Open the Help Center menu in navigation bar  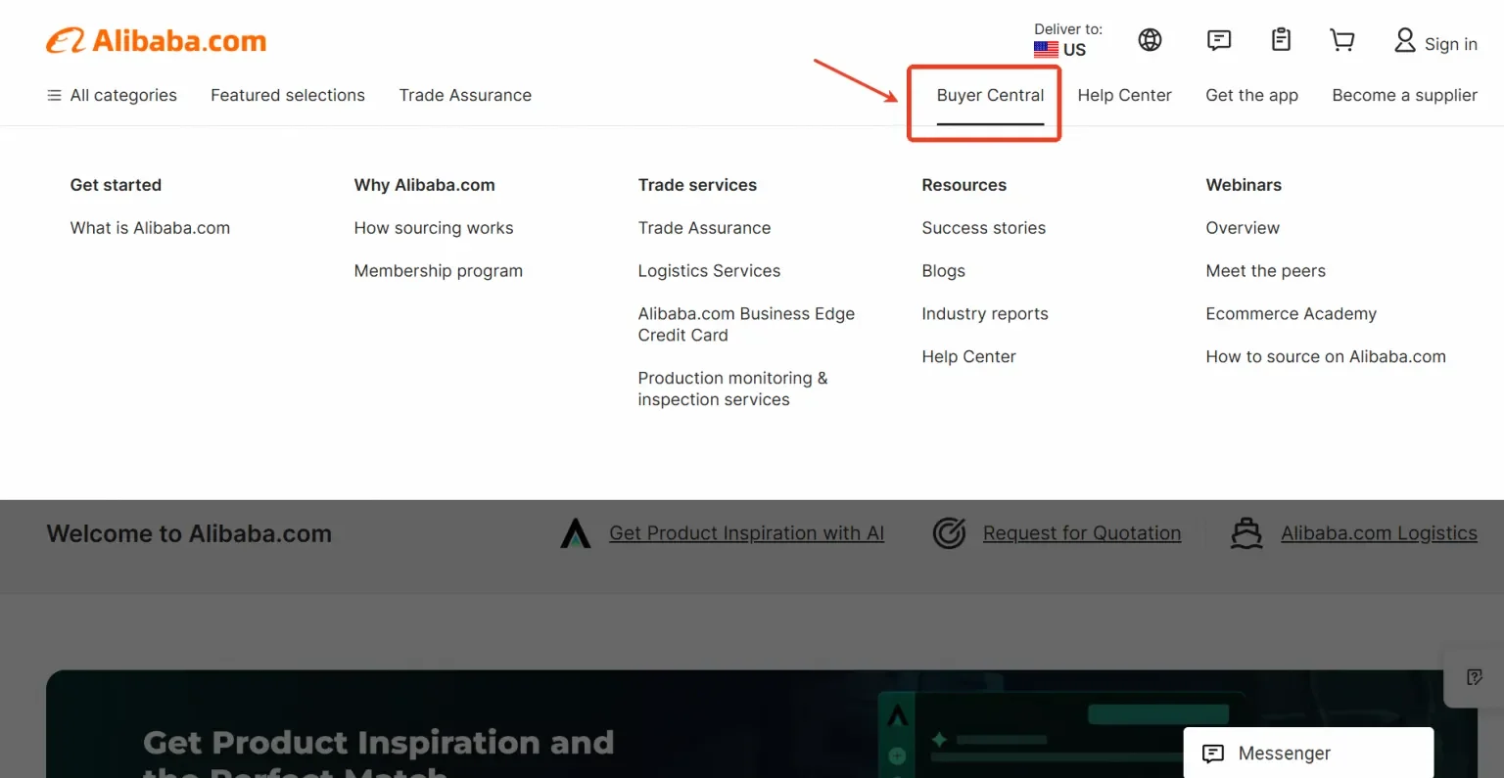[1124, 95]
